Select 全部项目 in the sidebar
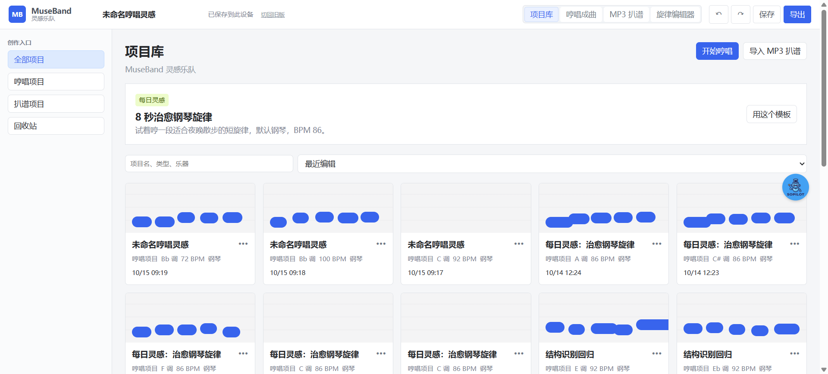This screenshot has height=374, width=828. coord(56,59)
